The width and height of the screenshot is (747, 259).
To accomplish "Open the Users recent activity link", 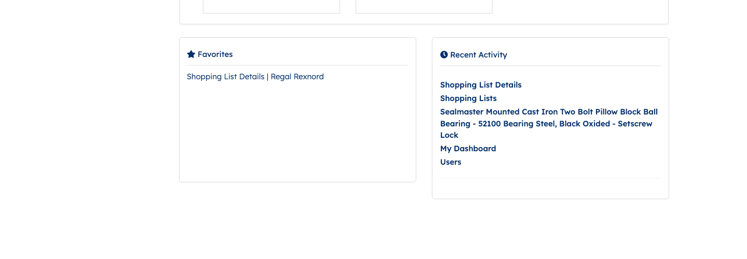I will pyautogui.click(x=451, y=162).
